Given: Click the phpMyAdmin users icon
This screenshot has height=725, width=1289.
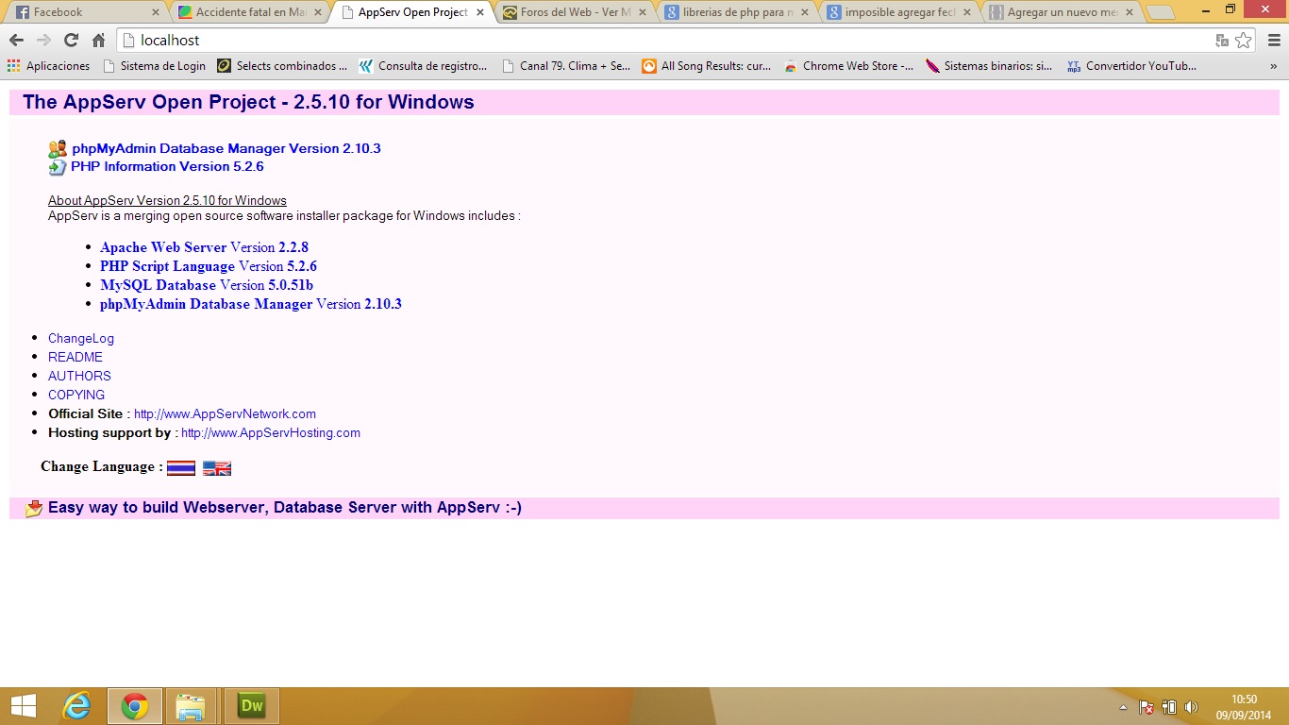Looking at the screenshot, I should point(58,149).
